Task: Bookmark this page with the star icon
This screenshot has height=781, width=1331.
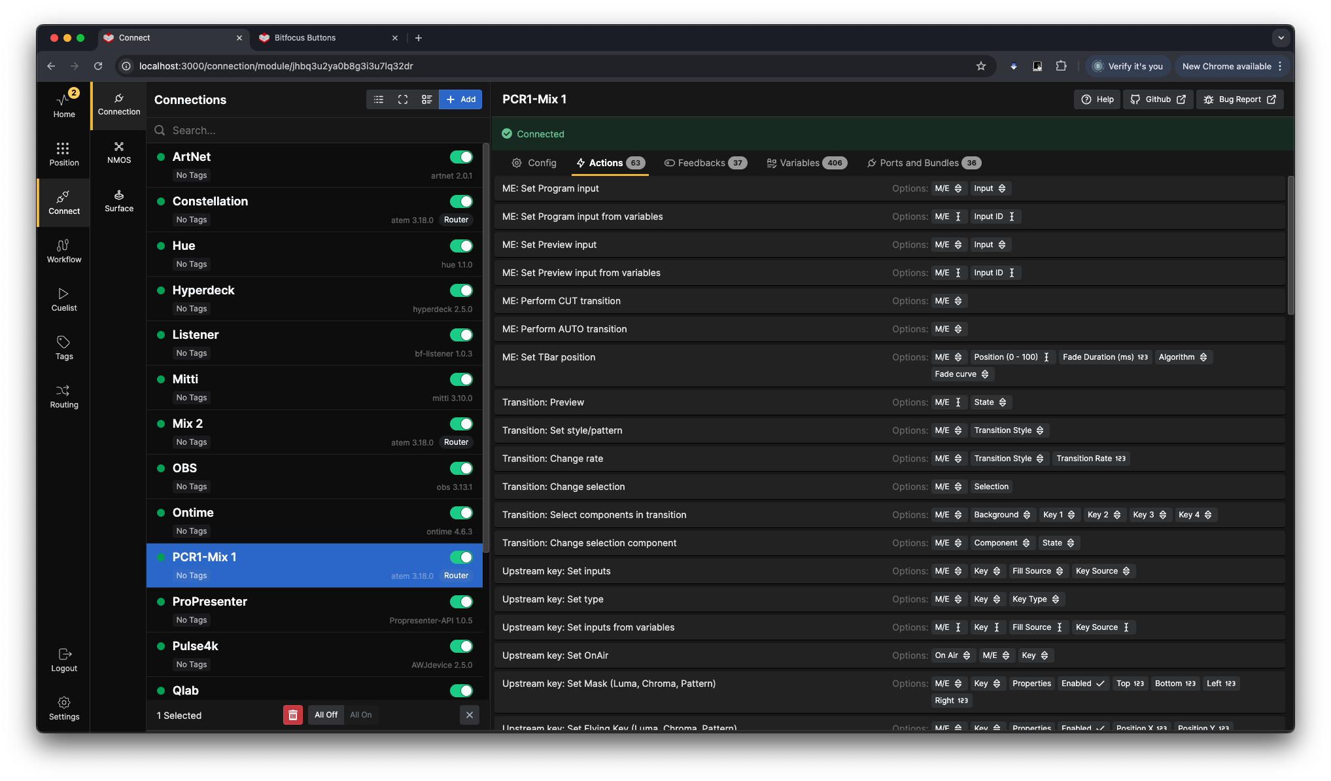Action: click(981, 66)
